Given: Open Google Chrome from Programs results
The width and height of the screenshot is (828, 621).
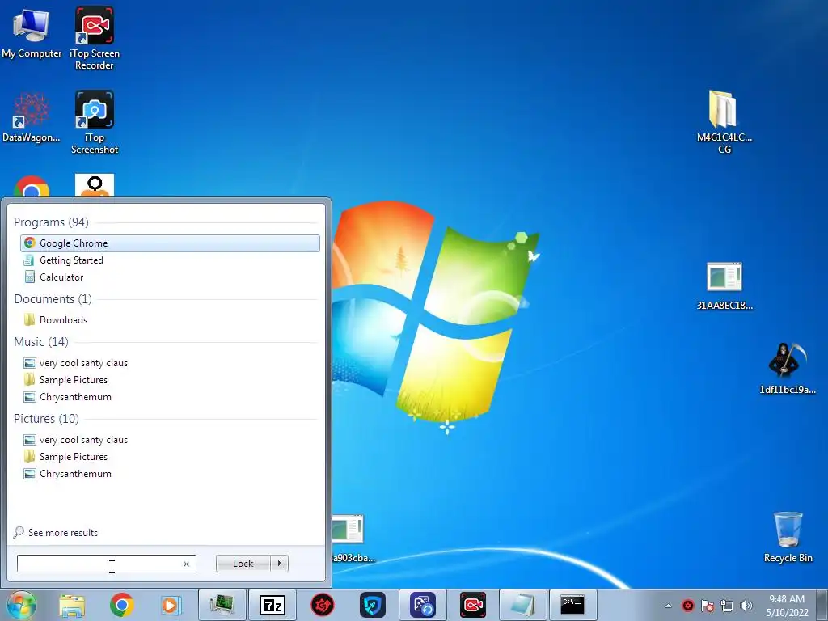Looking at the screenshot, I should tap(170, 243).
